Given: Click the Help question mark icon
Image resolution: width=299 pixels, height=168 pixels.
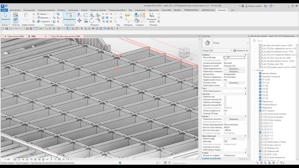Looking at the screenshot, I should coord(271,6).
